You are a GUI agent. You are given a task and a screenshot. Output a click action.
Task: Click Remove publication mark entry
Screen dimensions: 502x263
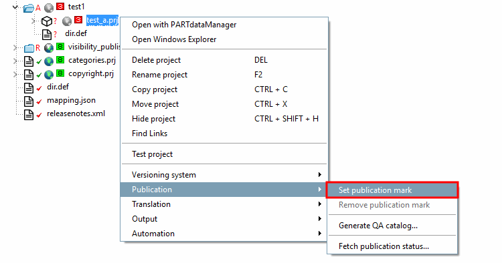(x=392, y=205)
